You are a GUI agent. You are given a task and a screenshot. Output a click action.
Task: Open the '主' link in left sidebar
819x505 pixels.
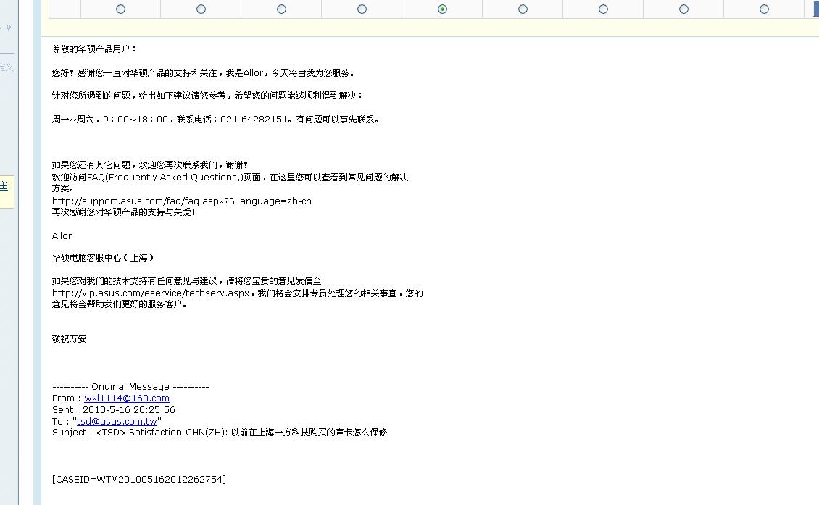point(4,185)
